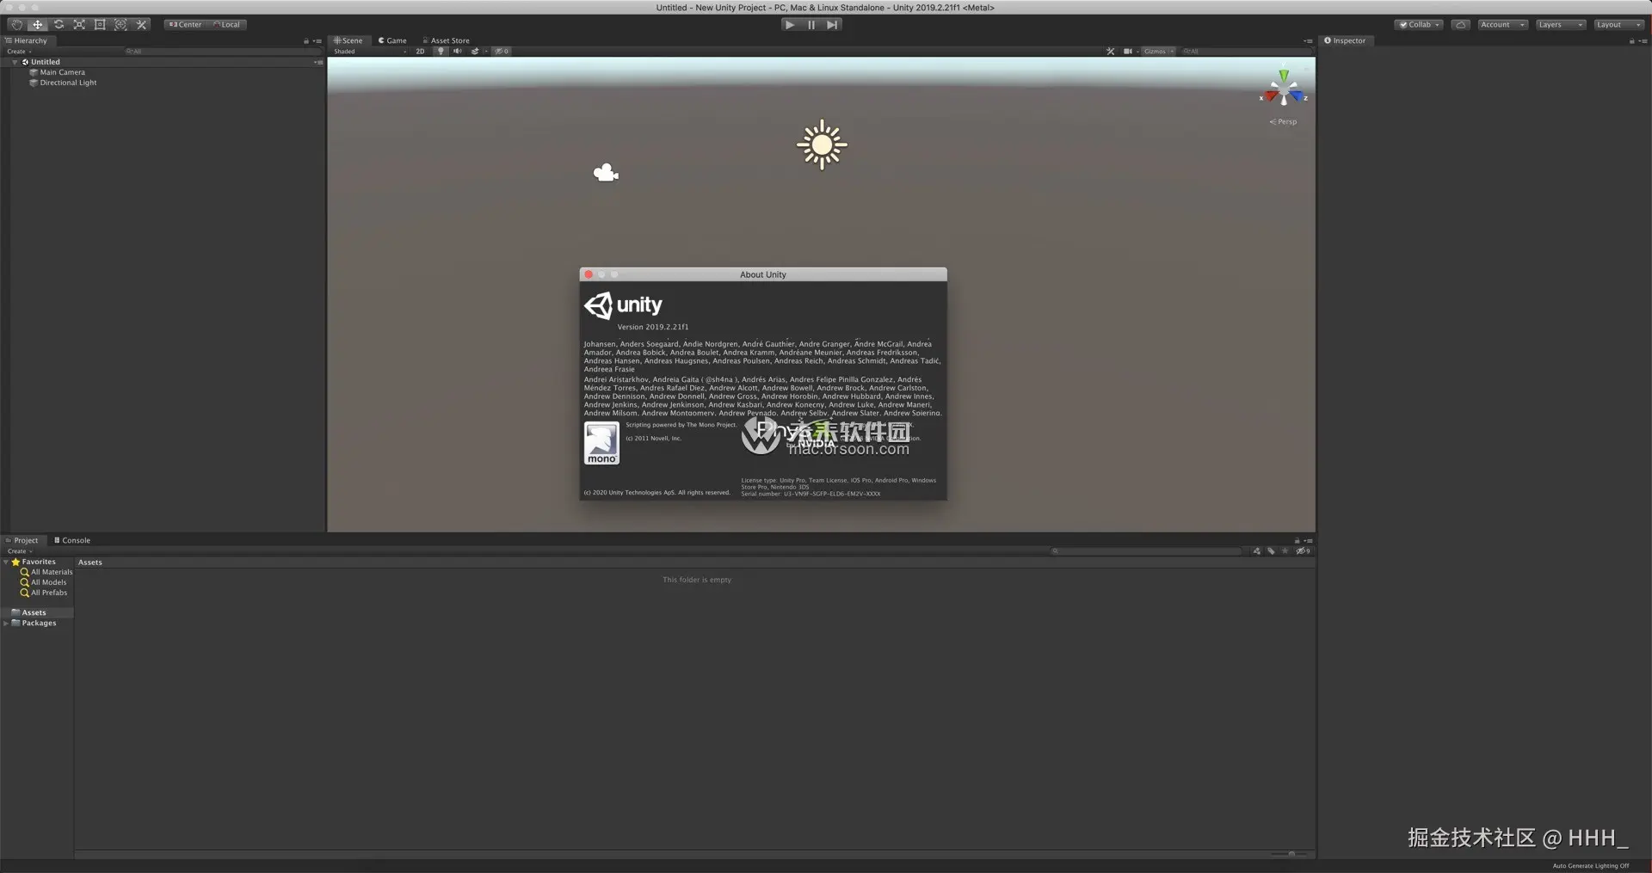Focus the Scene view search field
1652x873 pixels.
[x=1246, y=52]
